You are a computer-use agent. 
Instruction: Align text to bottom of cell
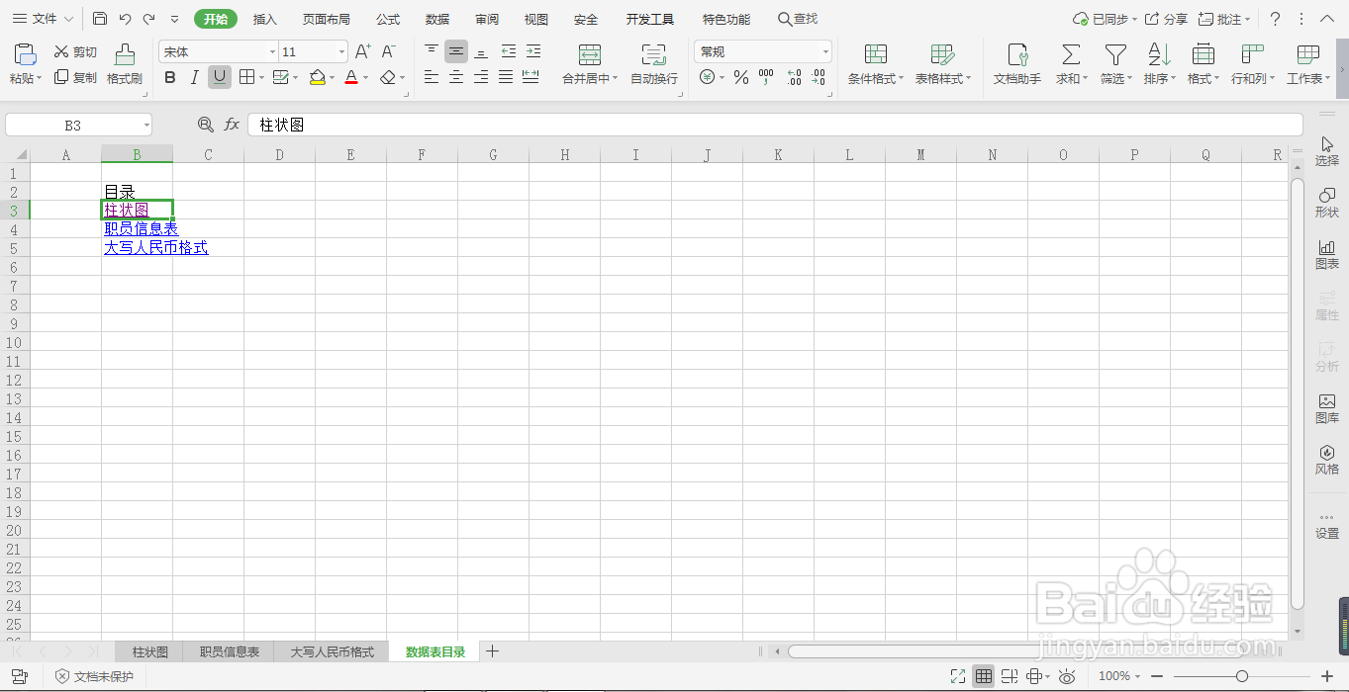coord(481,51)
